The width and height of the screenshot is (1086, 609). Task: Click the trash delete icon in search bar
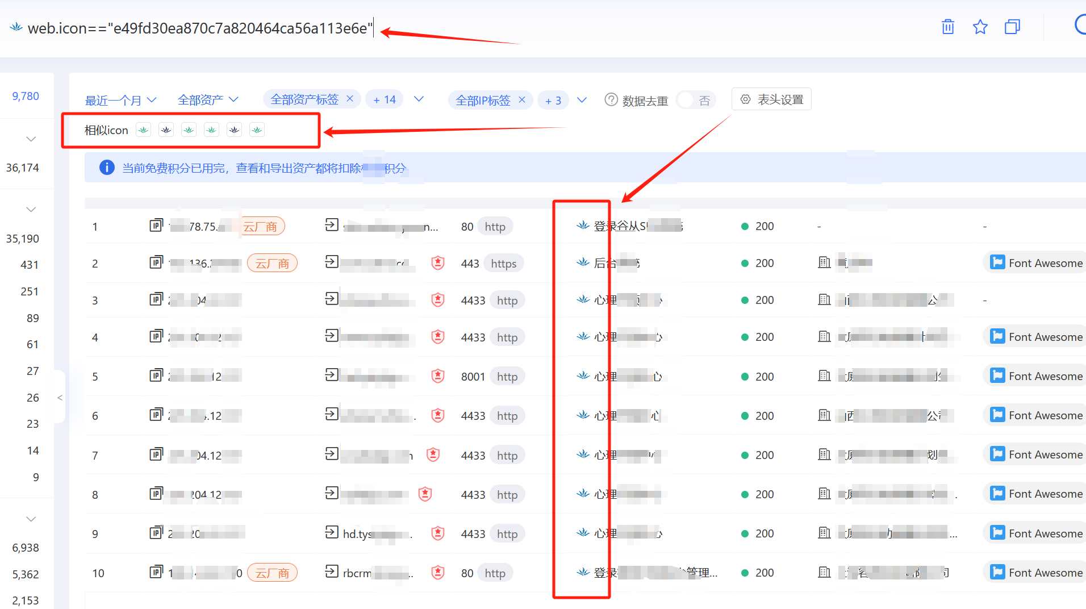[948, 27]
